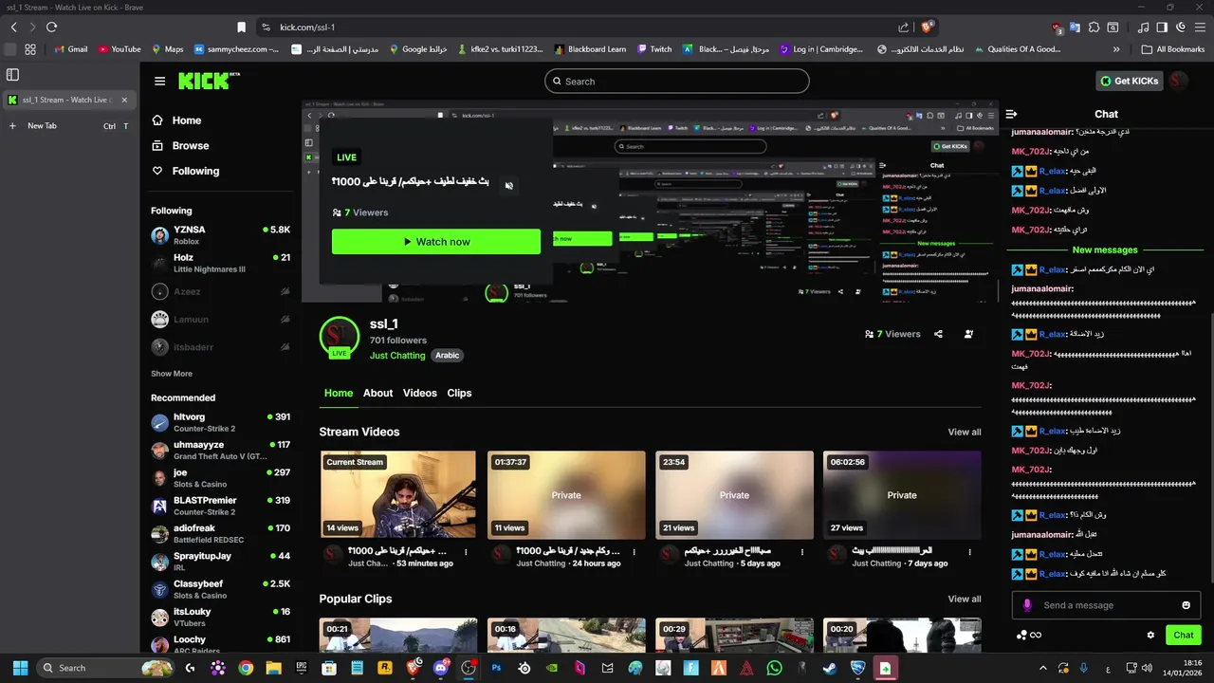Open options for 27 views video
Viewport: 1214px width, 683px height.
[x=970, y=551]
